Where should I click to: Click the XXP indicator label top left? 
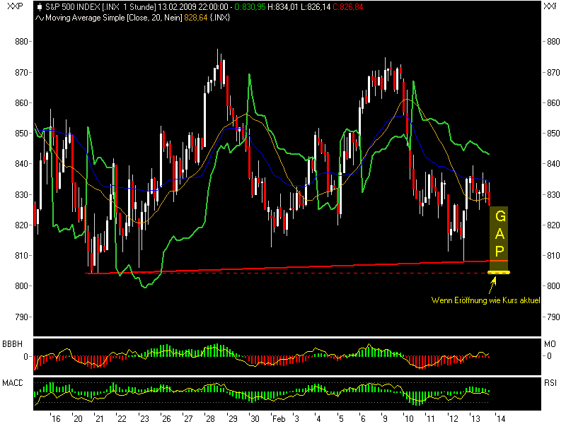pos(11,8)
